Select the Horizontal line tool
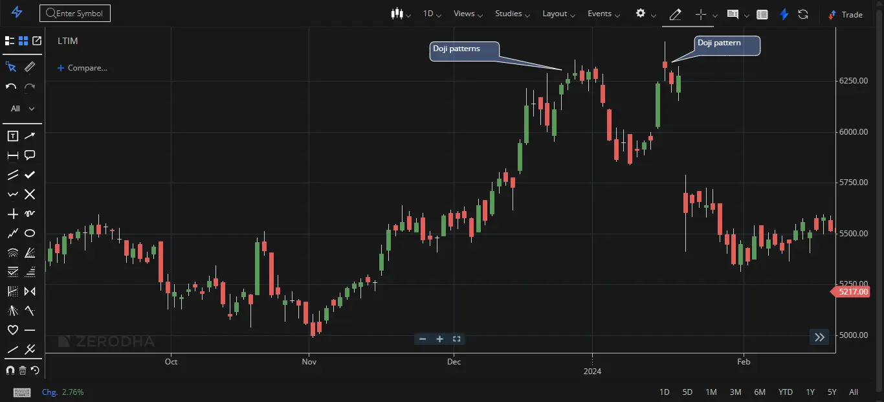884x402 pixels. tap(30, 330)
